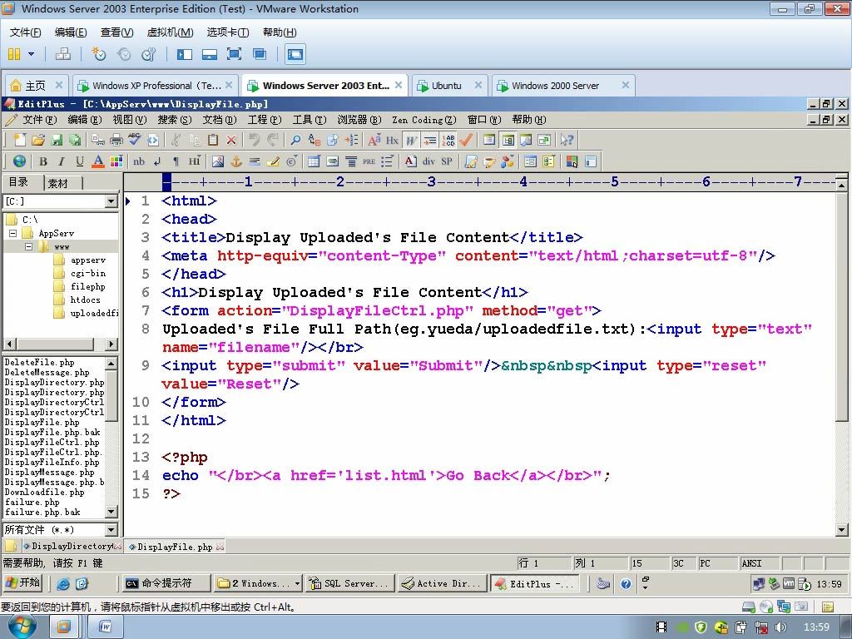Open EditPlus 搜索(S) menu
The height and width of the screenshot is (639, 852).
(x=175, y=120)
